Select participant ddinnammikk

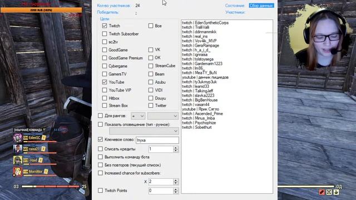(x=199, y=32)
